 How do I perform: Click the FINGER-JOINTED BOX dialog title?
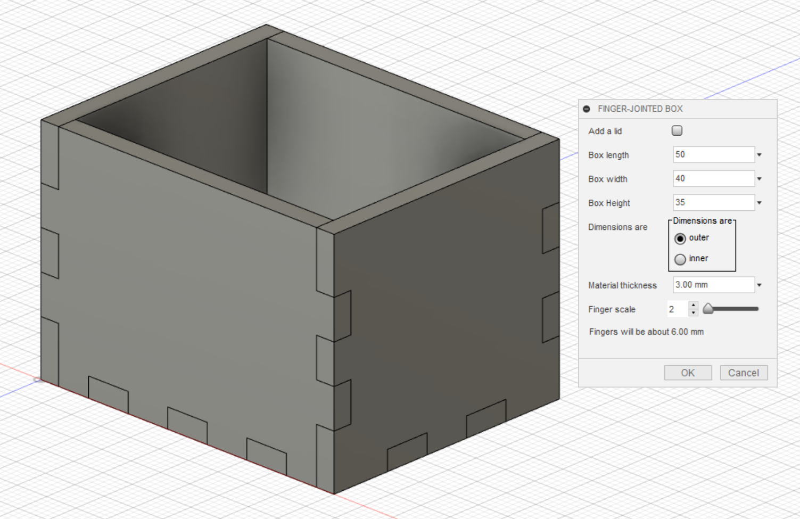[x=640, y=109]
